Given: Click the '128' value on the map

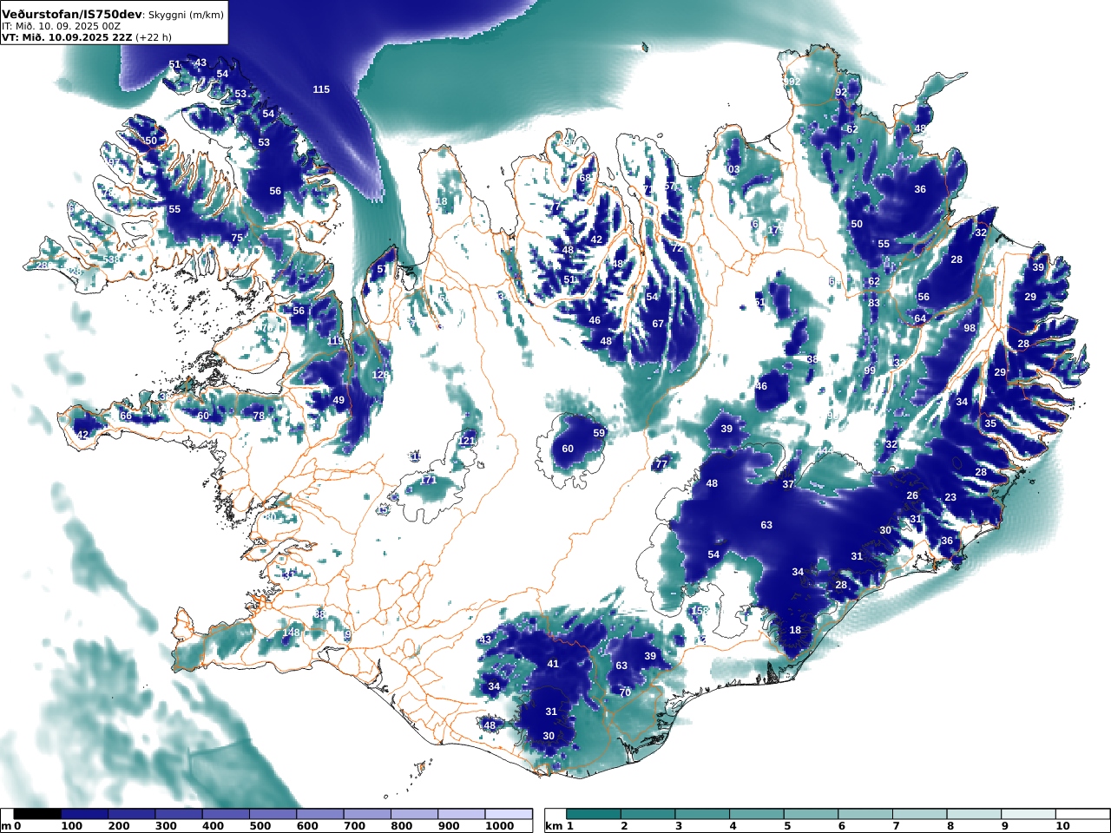Looking at the screenshot, I should (x=380, y=375).
